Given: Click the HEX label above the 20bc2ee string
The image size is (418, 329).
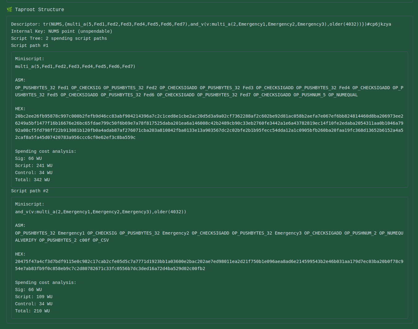Looking at the screenshot, I should [x=20, y=109].
